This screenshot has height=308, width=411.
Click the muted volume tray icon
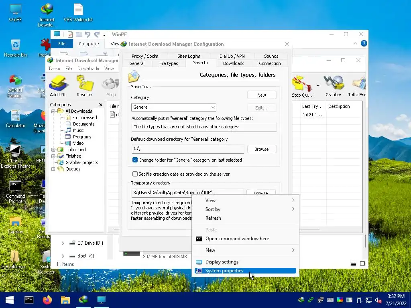point(378,300)
